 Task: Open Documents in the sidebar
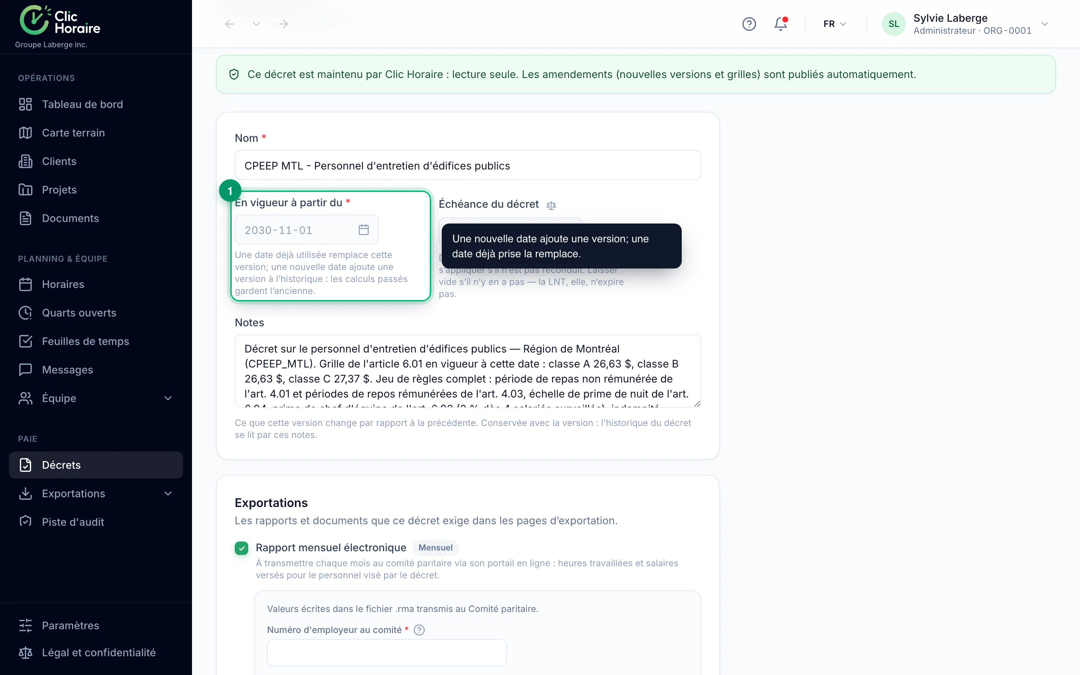[x=96, y=218]
